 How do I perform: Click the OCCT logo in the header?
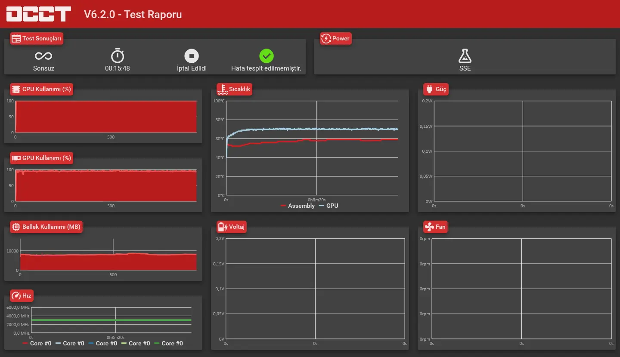tap(39, 14)
